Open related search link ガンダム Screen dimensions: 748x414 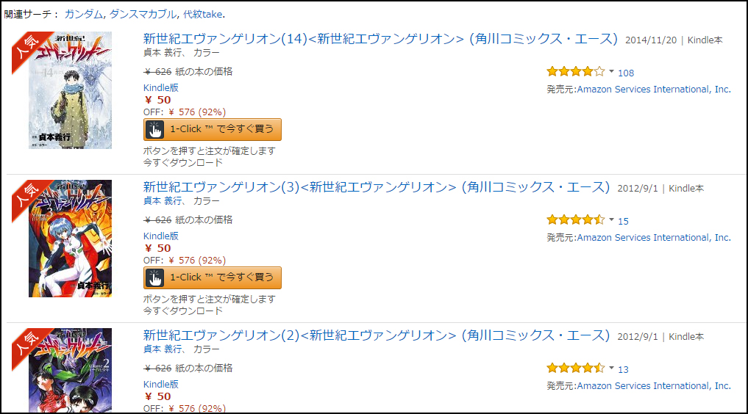(x=84, y=14)
